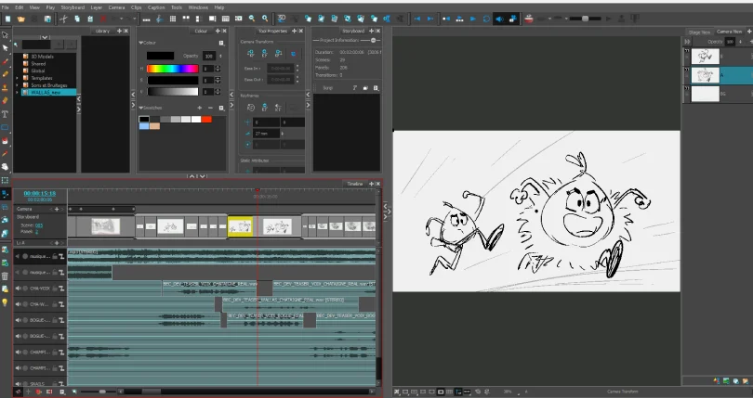Open the File menu
Image resolution: width=753 pixels, height=398 pixels.
pos(5,7)
